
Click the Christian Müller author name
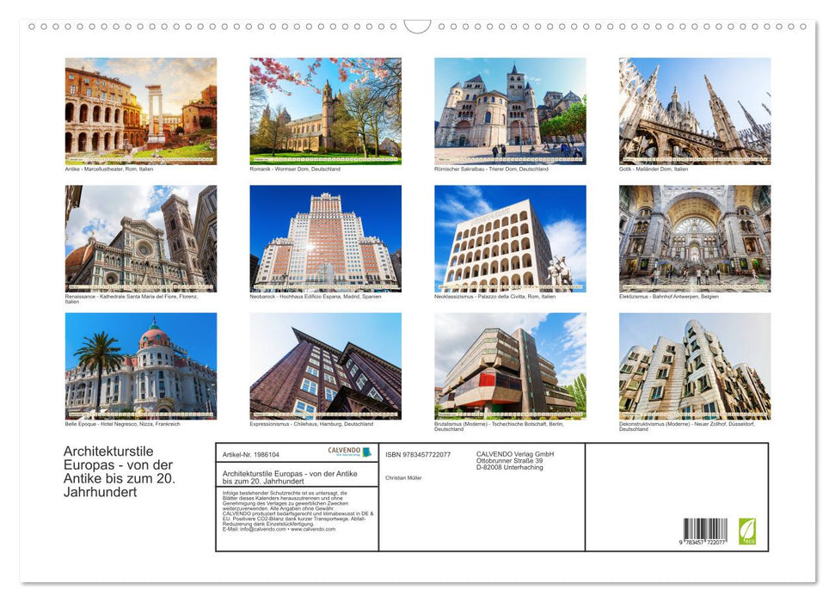click(404, 477)
